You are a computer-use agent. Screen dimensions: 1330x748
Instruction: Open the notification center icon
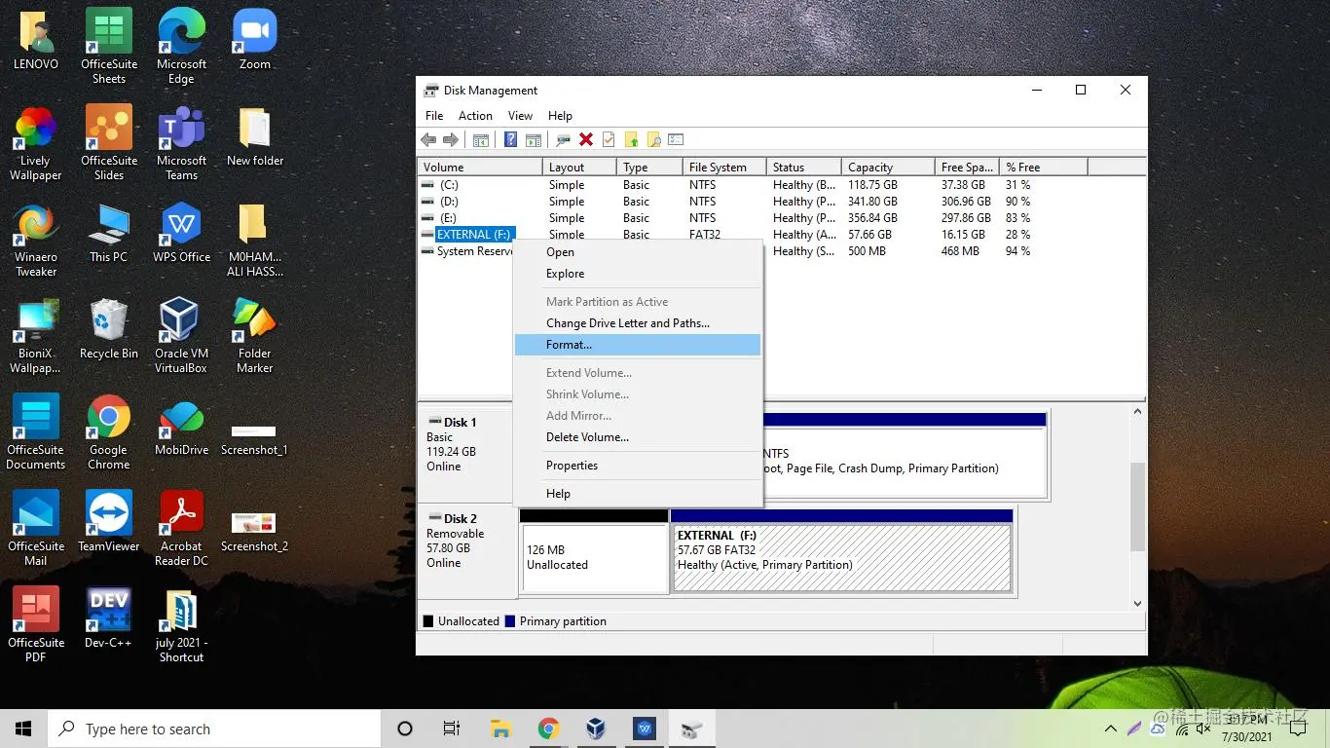1300,729
